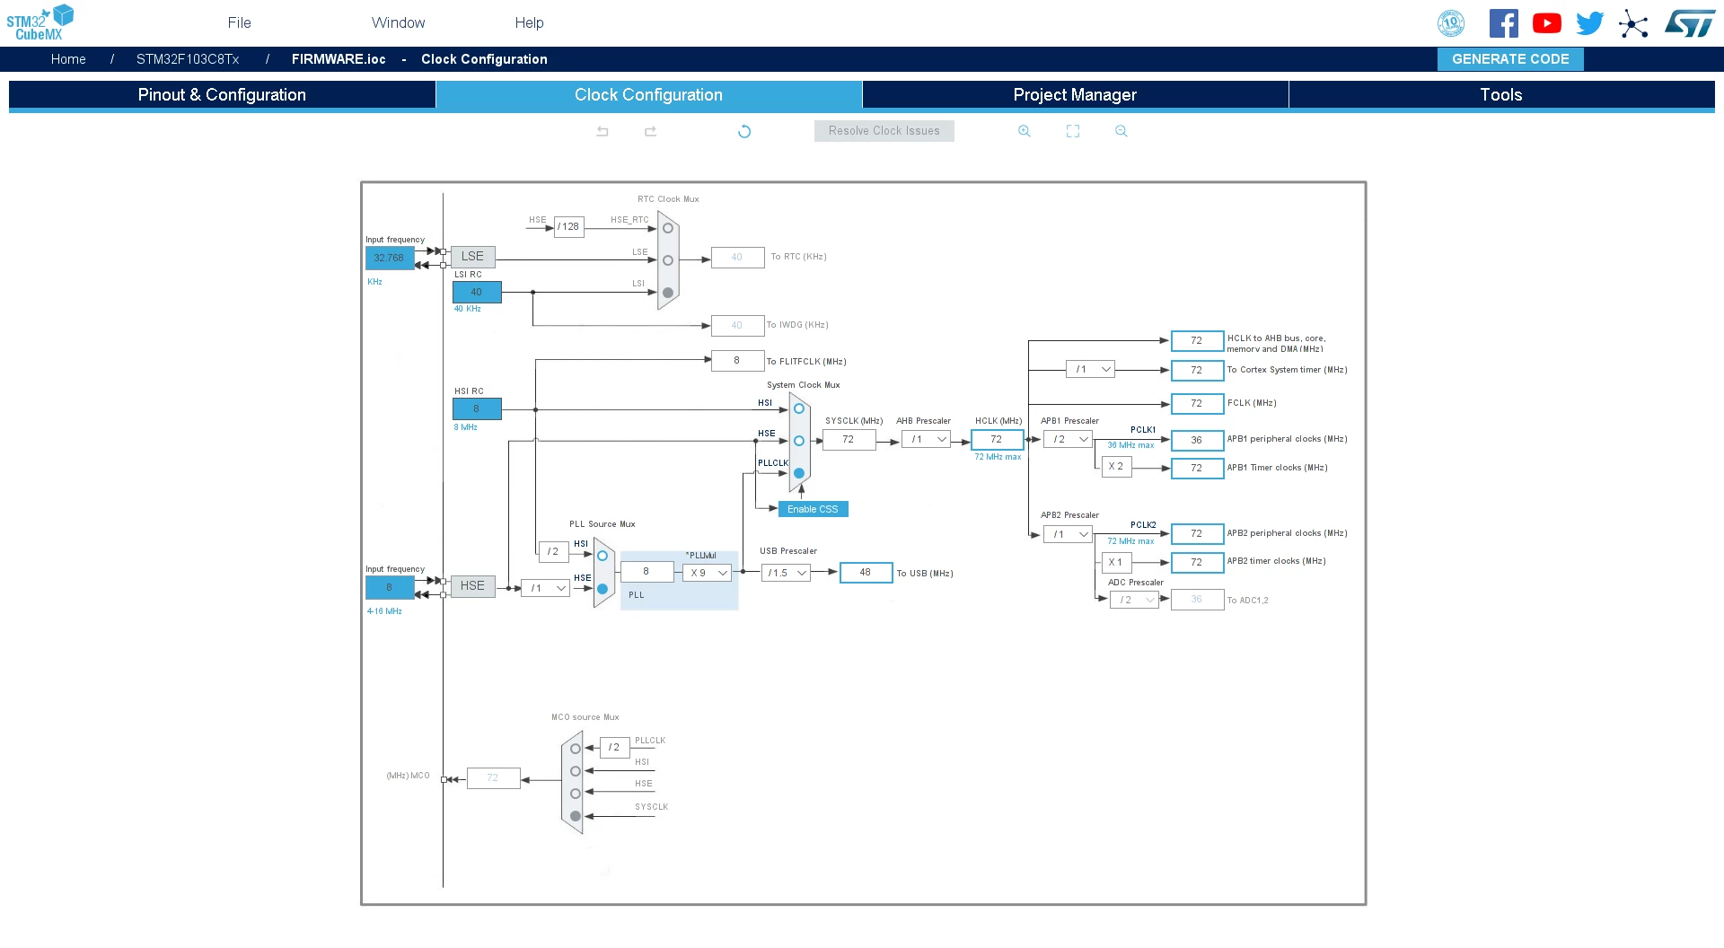The image size is (1724, 948).
Task: Zoom in on the clock diagram
Action: click(1025, 131)
